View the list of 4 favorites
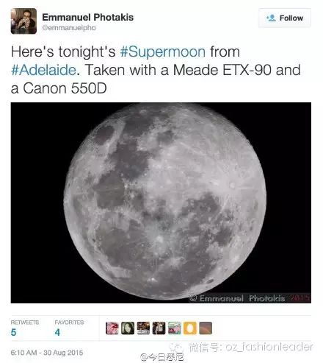323x363 pixels. (x=69, y=328)
